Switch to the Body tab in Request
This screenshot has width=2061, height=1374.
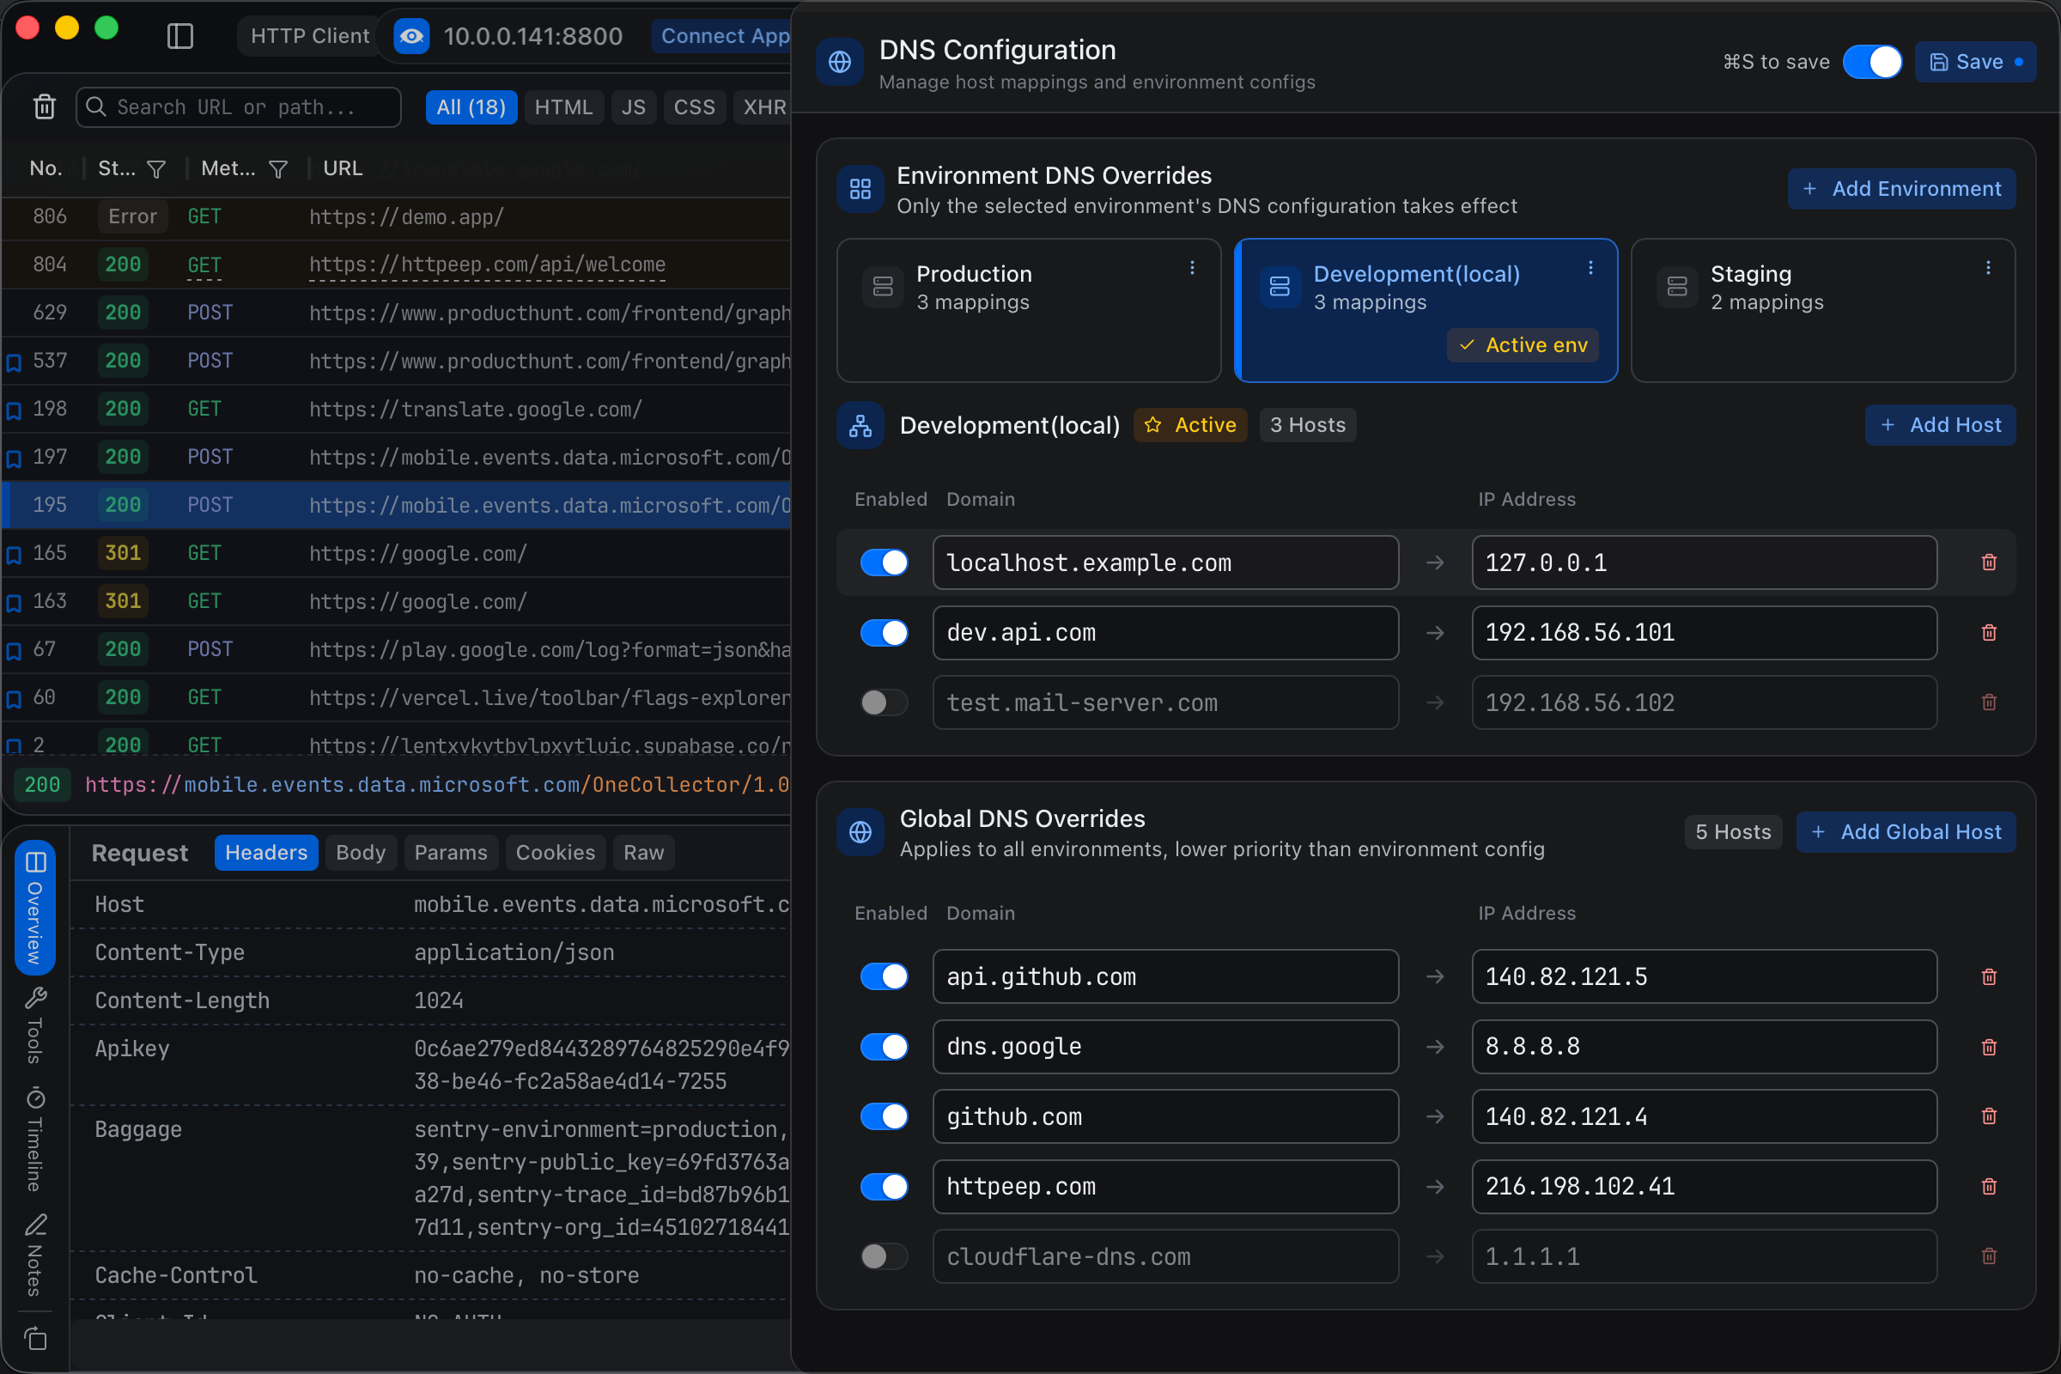(x=359, y=852)
